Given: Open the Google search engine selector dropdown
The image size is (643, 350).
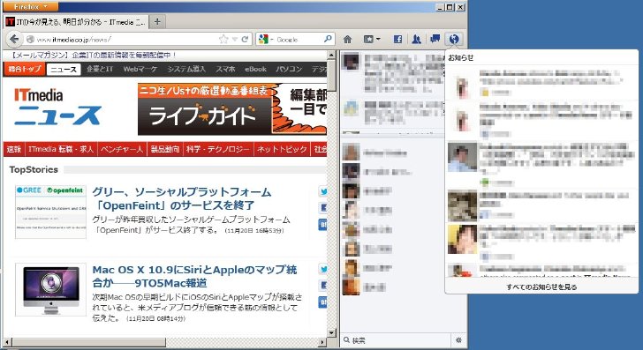Looking at the screenshot, I should pos(265,40).
